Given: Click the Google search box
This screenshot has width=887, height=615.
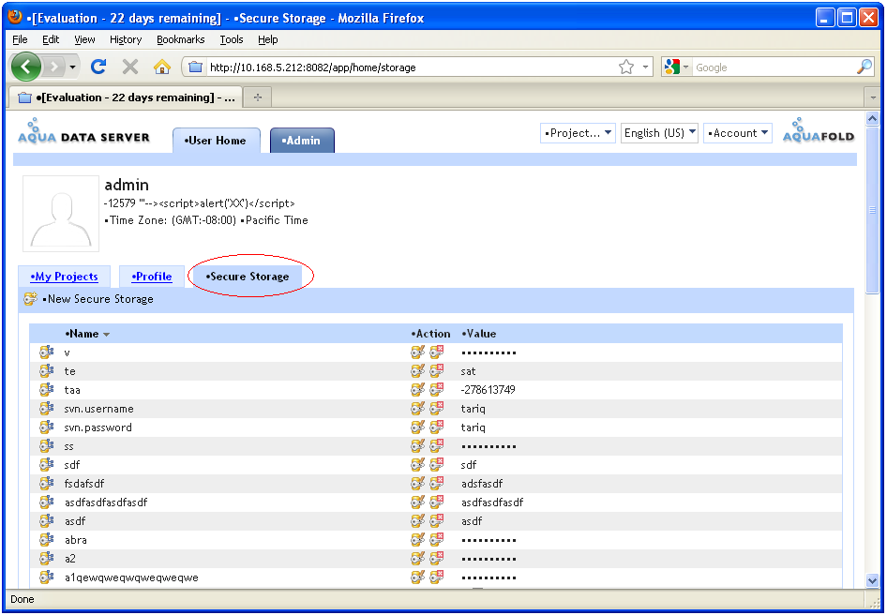Looking at the screenshot, I should [774, 67].
